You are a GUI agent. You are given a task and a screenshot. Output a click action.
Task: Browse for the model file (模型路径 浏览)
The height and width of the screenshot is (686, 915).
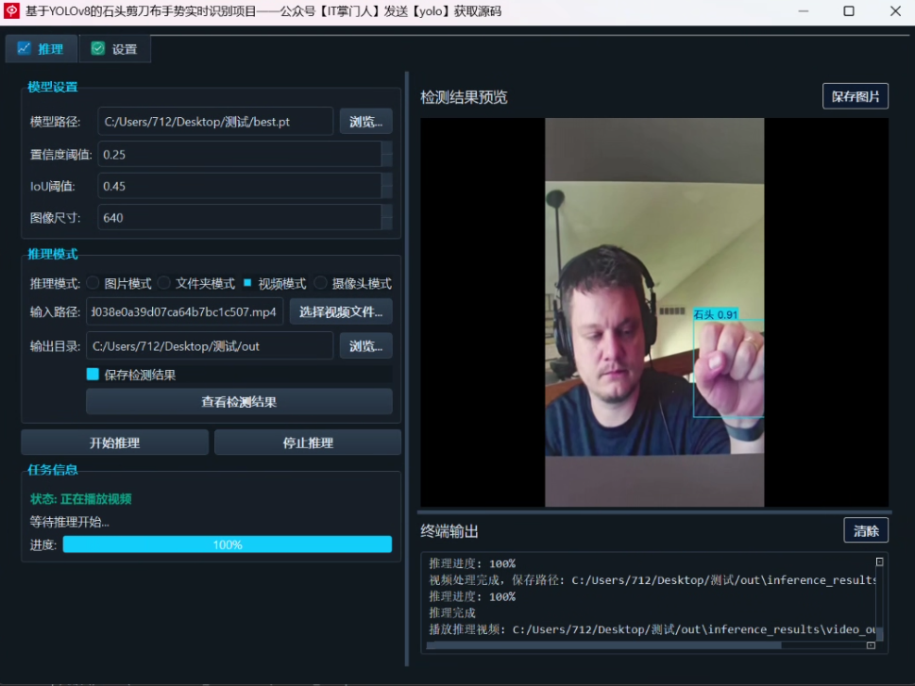point(365,122)
